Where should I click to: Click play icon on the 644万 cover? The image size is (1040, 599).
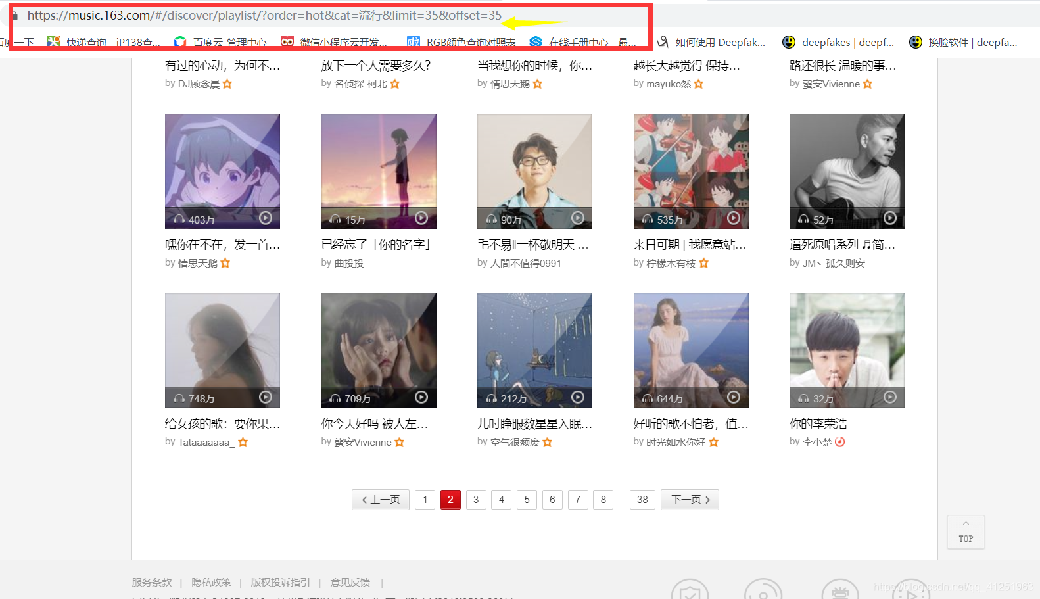pos(734,396)
